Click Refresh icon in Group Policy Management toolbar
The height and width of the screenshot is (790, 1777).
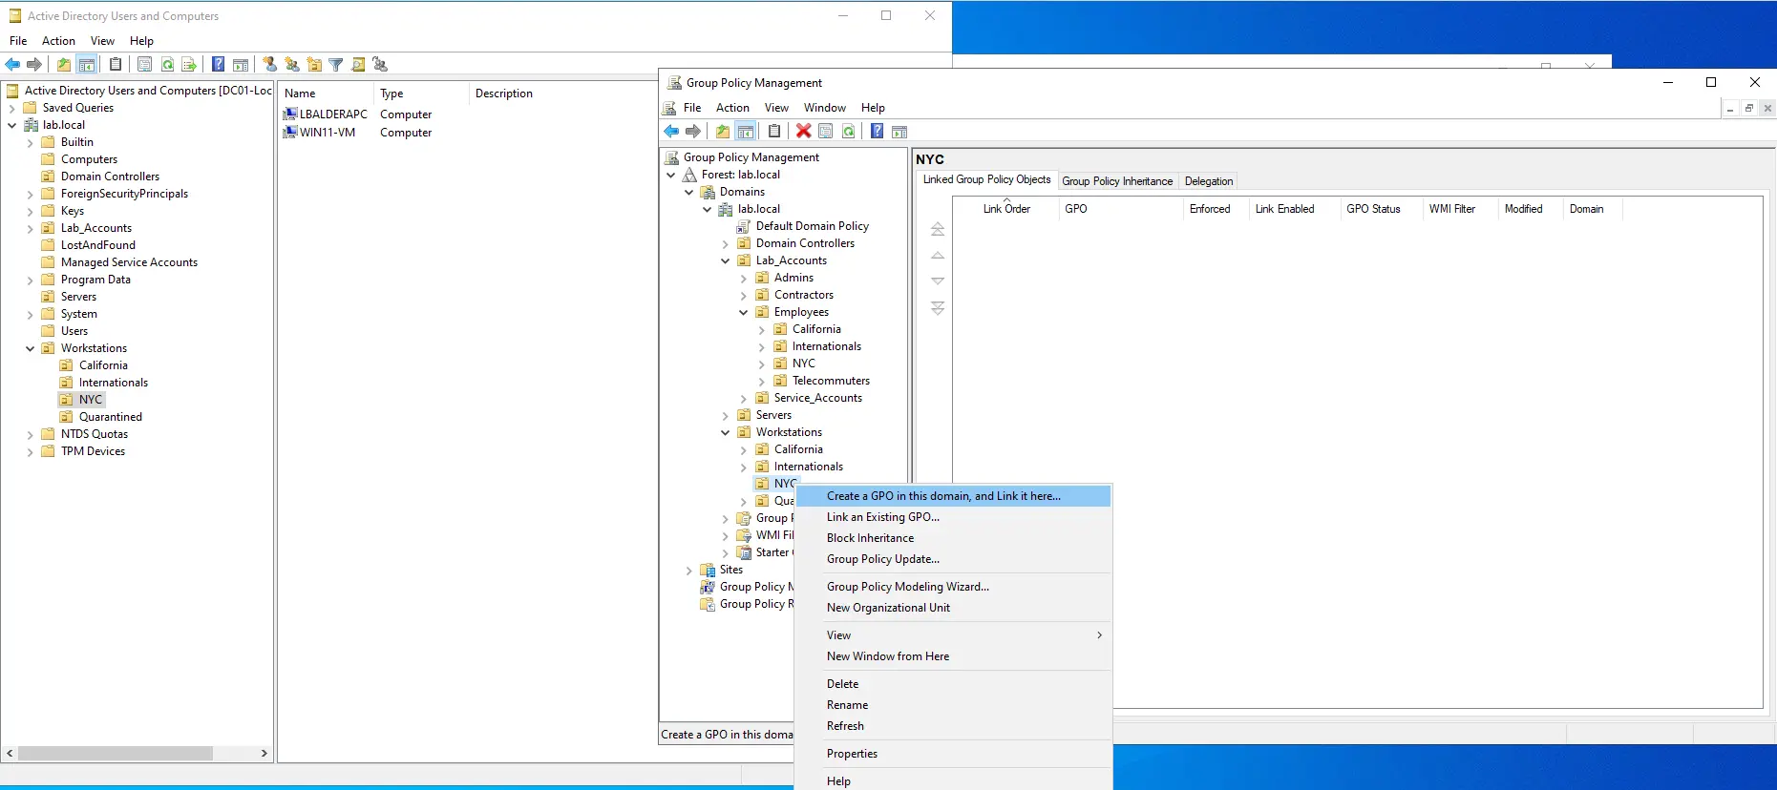(848, 132)
